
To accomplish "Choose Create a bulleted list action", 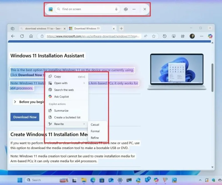I will 67,117.
